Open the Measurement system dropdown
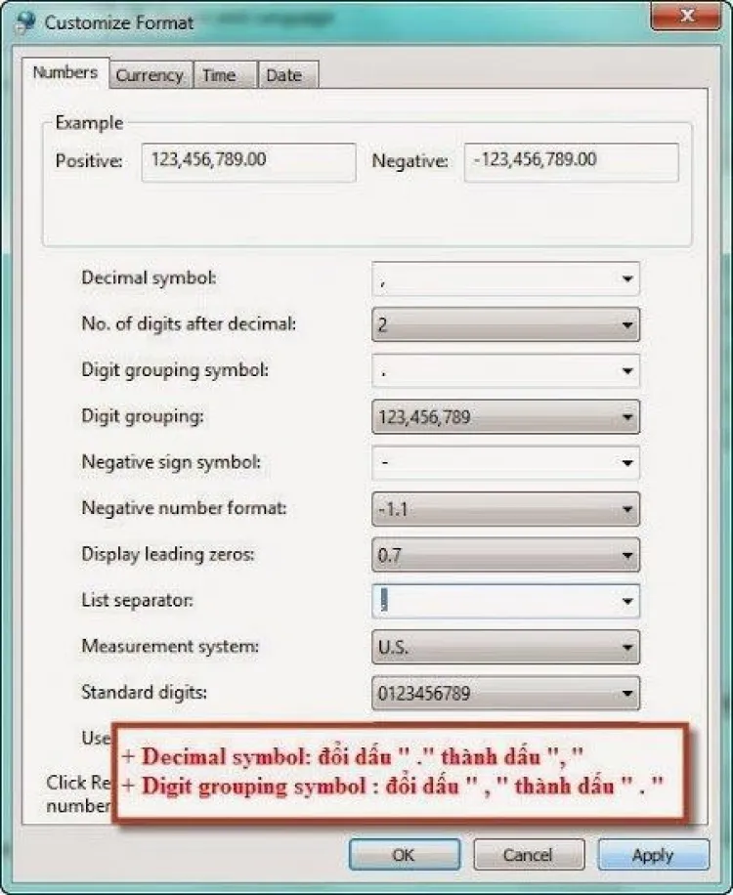Viewport: 733px width, 895px height. [626, 647]
